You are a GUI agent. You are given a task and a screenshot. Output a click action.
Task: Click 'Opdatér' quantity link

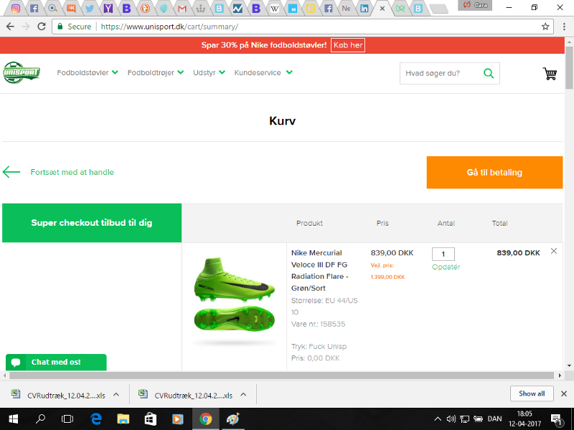point(446,267)
